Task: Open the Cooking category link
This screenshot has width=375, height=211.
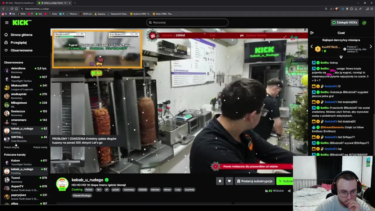Action: point(77,190)
